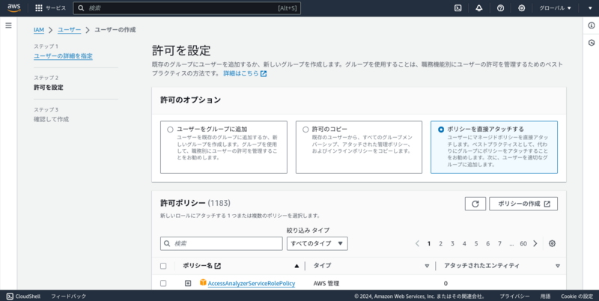Go to policies page 2

click(x=440, y=243)
